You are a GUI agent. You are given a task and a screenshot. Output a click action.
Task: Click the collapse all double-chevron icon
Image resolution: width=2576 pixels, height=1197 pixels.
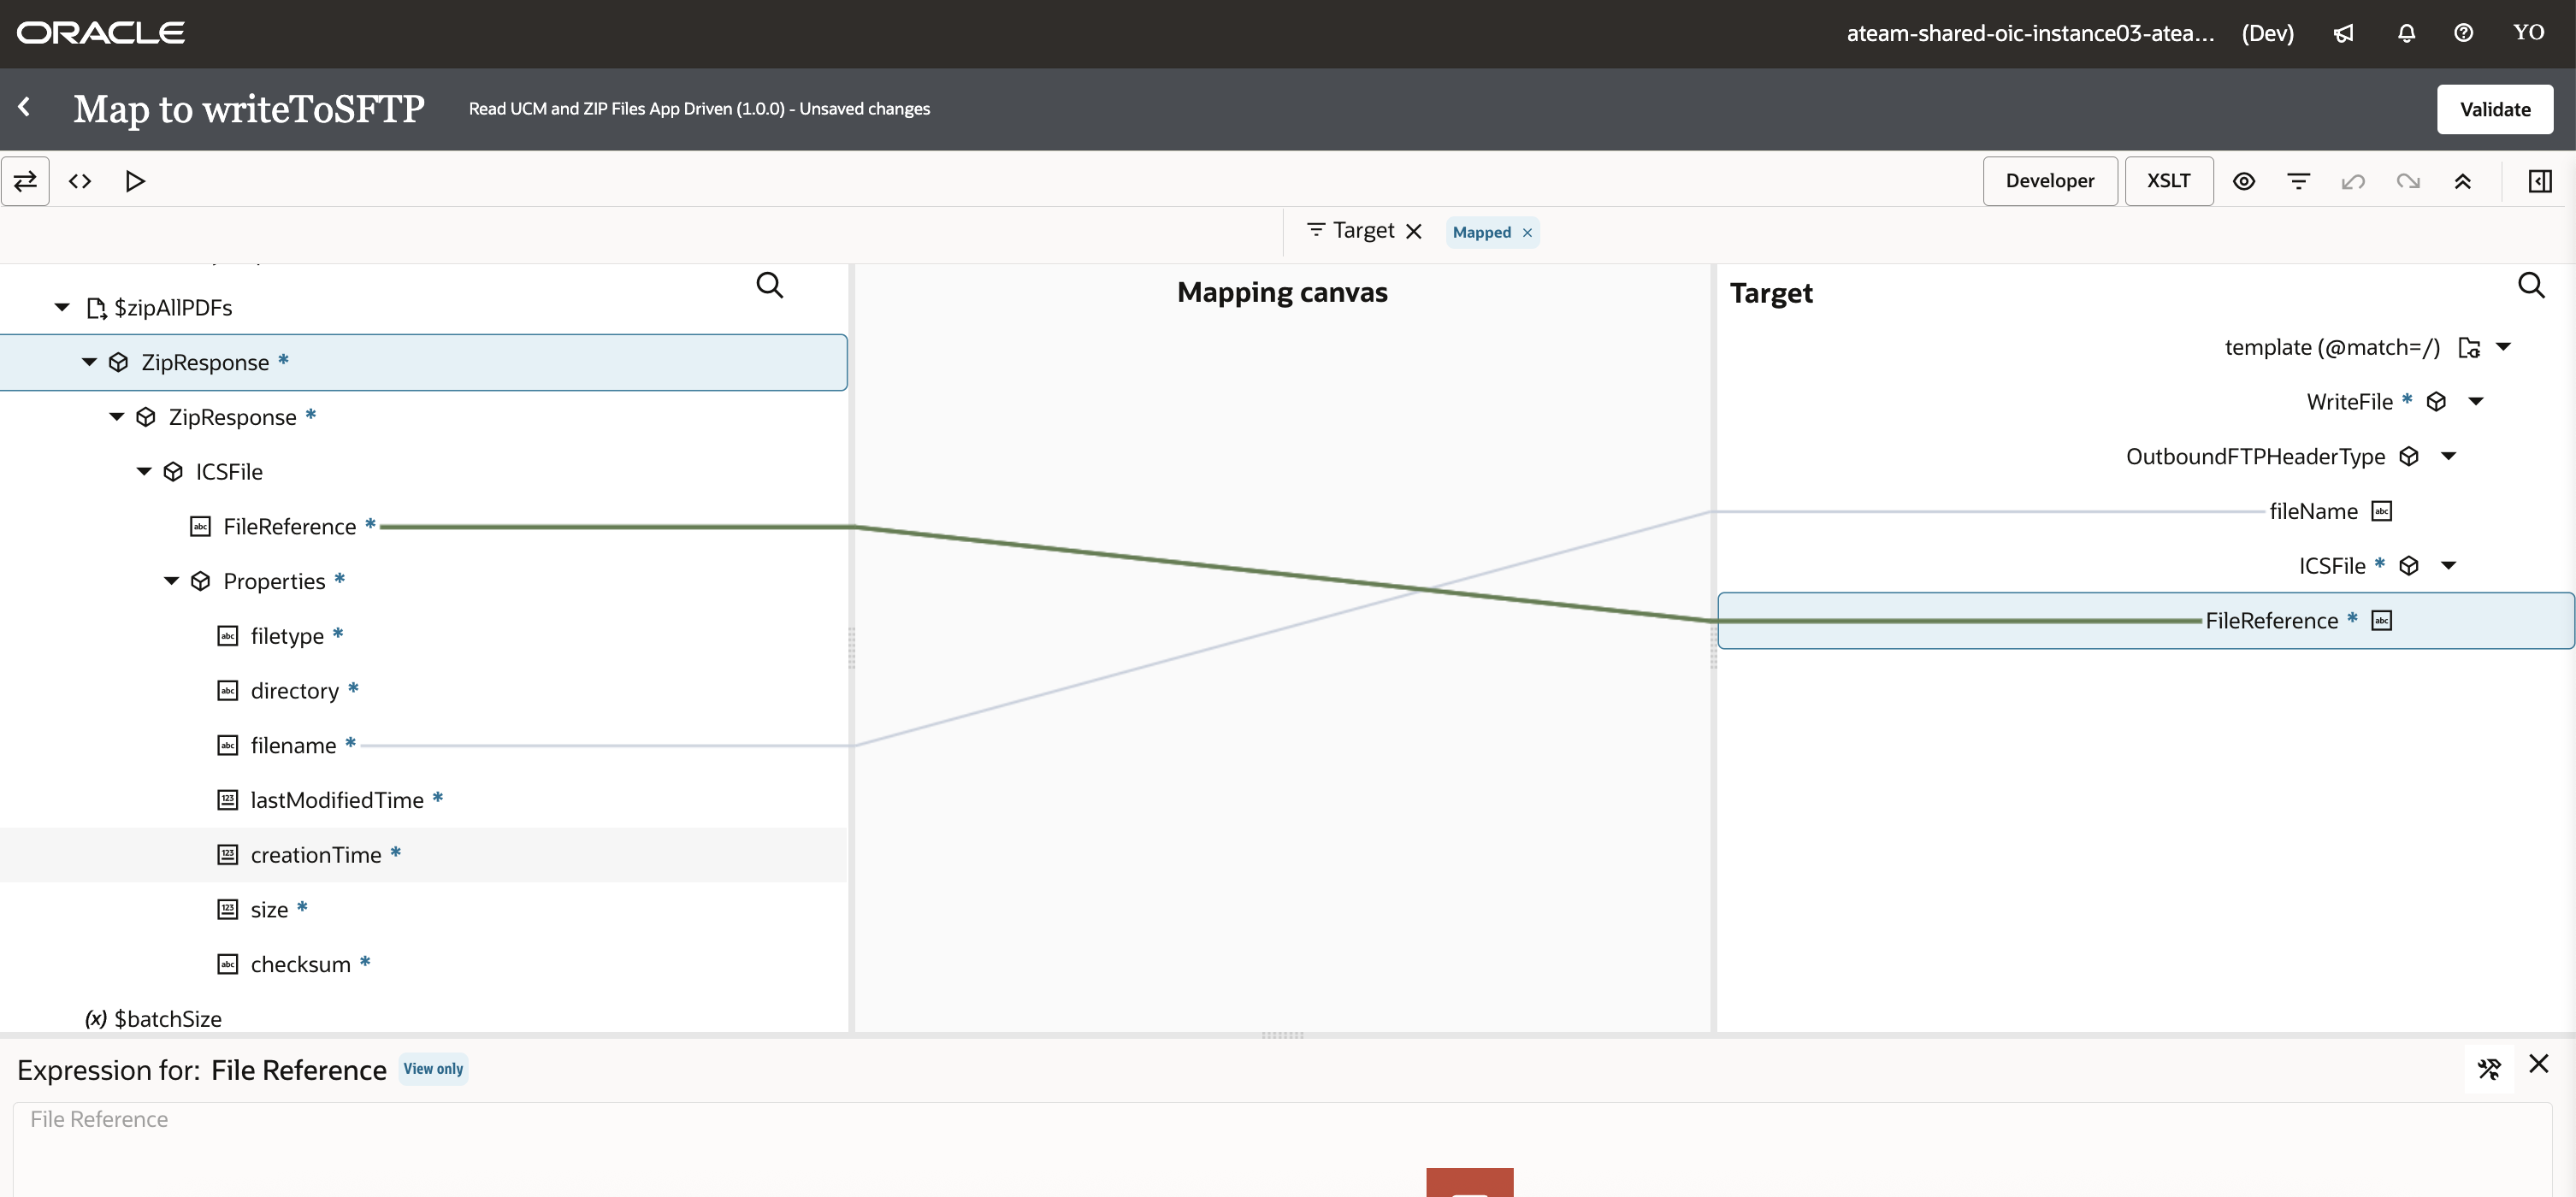tap(2462, 181)
